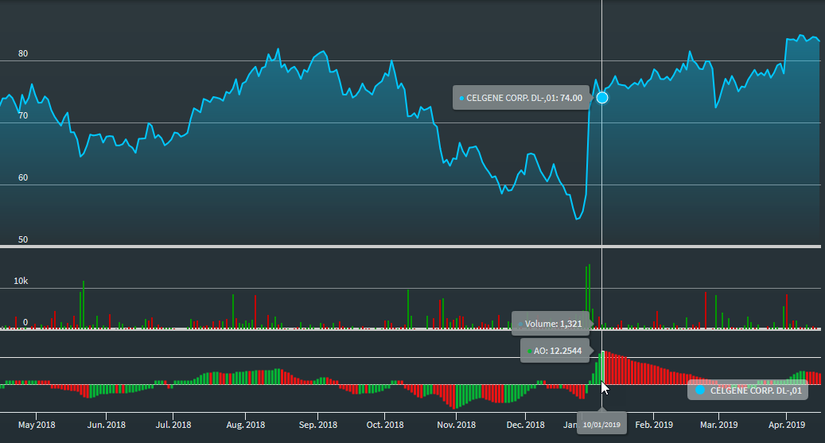Screen dimensions: 825x443
Task: Click the tallest green AO bar at the crosshair
Action: 601,368
